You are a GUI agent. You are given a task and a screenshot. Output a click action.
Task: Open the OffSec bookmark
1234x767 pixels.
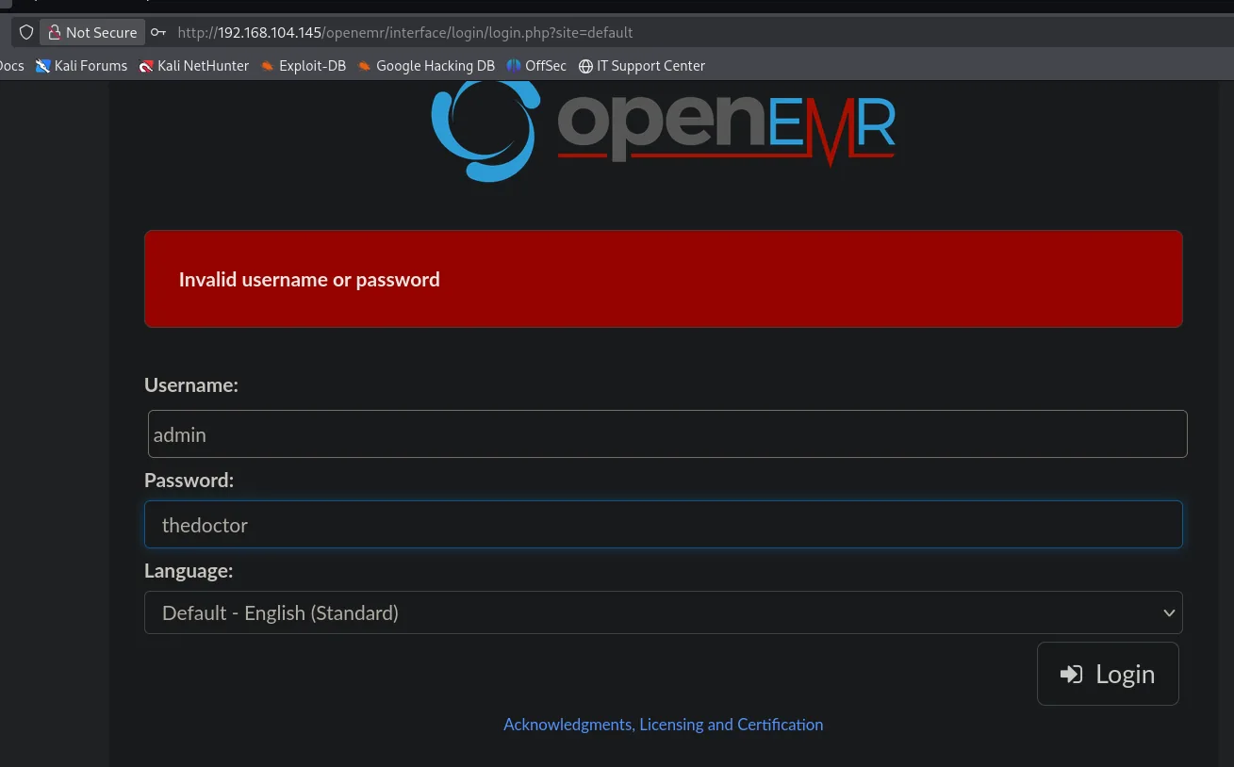pos(536,66)
